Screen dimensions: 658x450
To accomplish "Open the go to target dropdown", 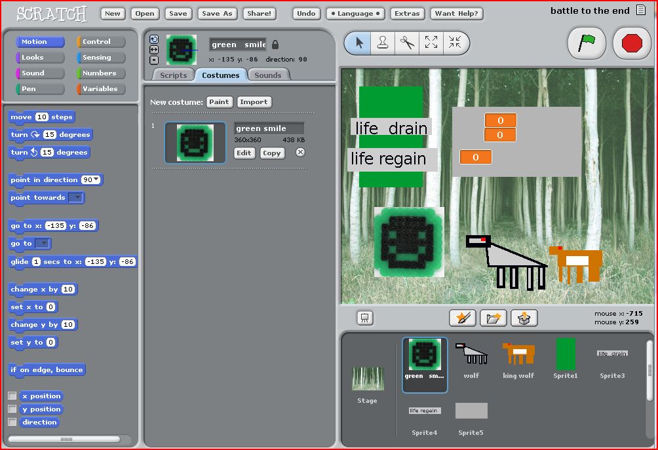I will coord(43,243).
